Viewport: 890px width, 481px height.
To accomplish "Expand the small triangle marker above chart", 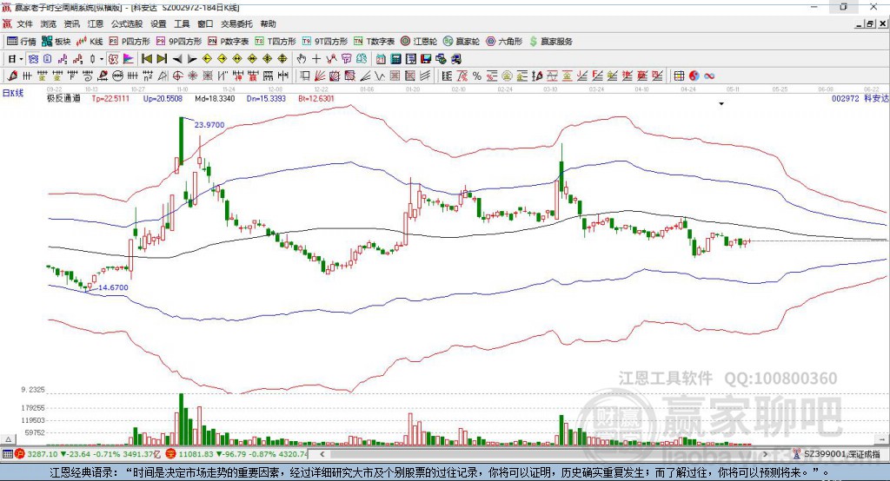I will [721, 104].
